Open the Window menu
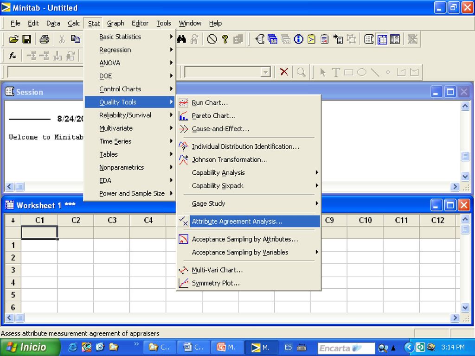Image resolution: width=475 pixels, height=356 pixels. point(190,23)
